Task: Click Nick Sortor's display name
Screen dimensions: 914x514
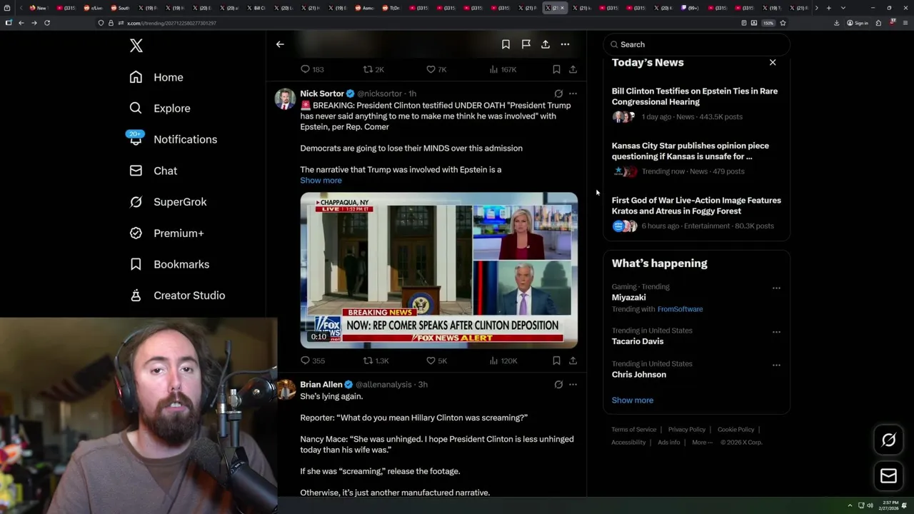Action: click(x=322, y=94)
